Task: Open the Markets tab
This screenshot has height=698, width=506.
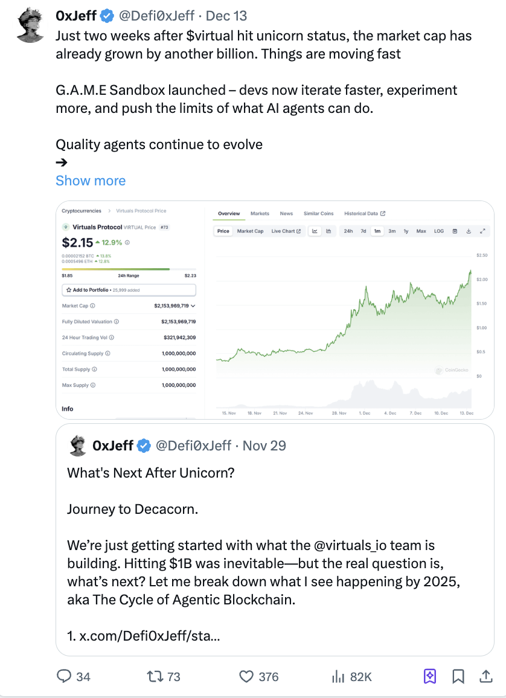Action: pos(260,214)
